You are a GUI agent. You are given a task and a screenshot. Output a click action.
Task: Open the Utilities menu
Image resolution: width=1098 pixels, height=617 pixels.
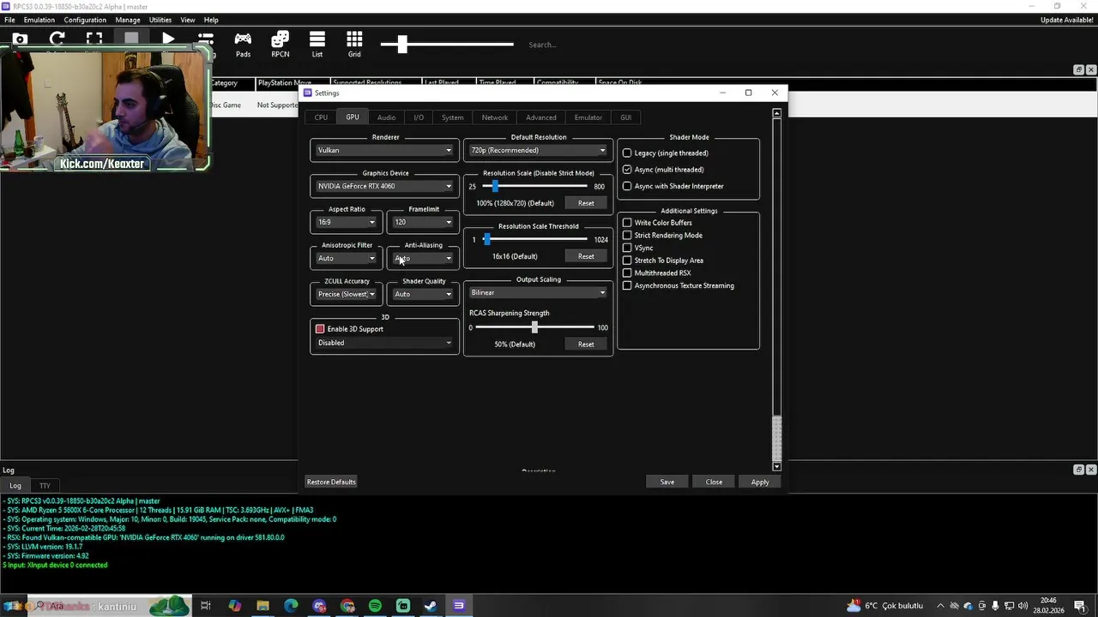(x=160, y=20)
